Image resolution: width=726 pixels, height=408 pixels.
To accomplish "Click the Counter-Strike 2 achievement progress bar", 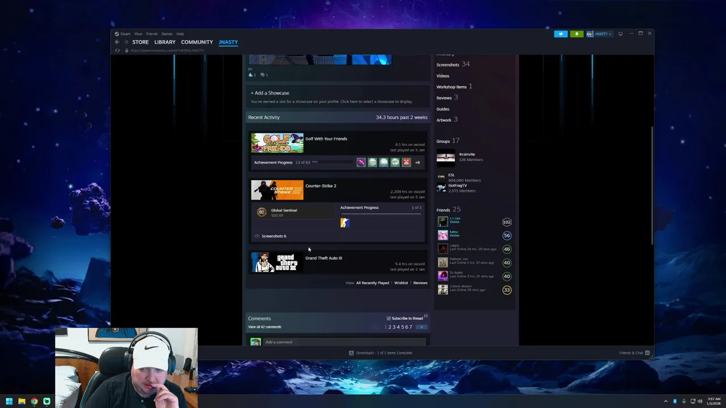I will coord(381,214).
